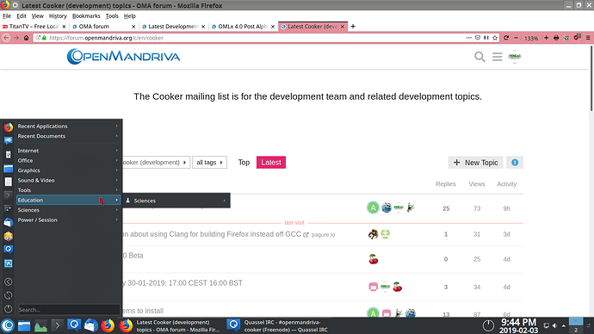Open the Cooker (development) category dropdown

(x=155, y=163)
